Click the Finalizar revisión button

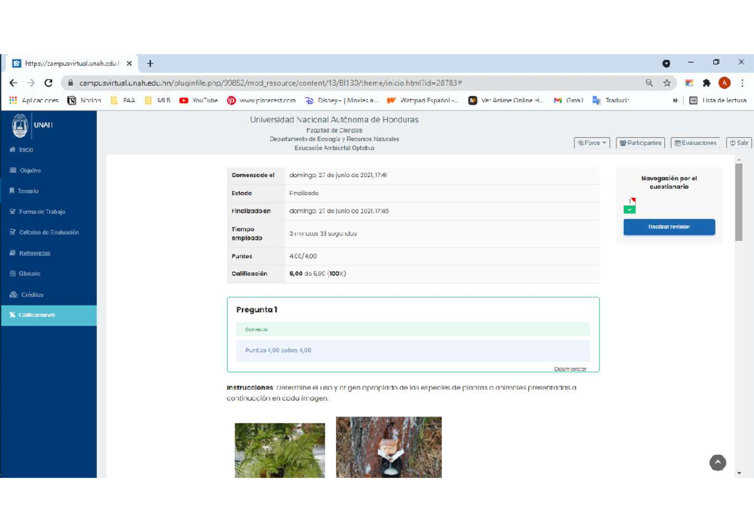(669, 227)
